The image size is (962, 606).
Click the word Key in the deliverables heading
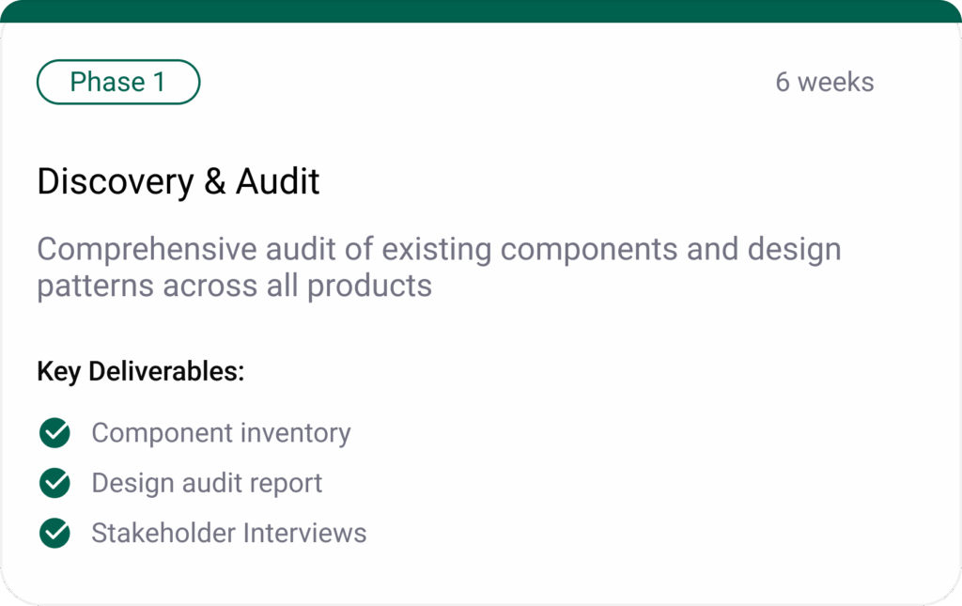[58, 371]
